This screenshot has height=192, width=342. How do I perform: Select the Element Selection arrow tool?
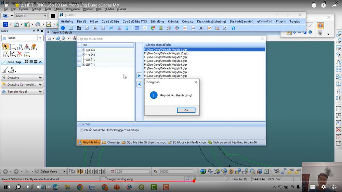[x=5, y=47]
